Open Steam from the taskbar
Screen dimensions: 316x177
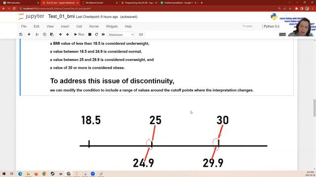(x=52, y=174)
